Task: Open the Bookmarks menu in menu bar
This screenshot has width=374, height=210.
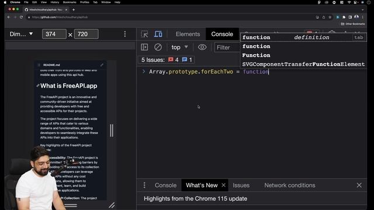Action: (x=70, y=2)
